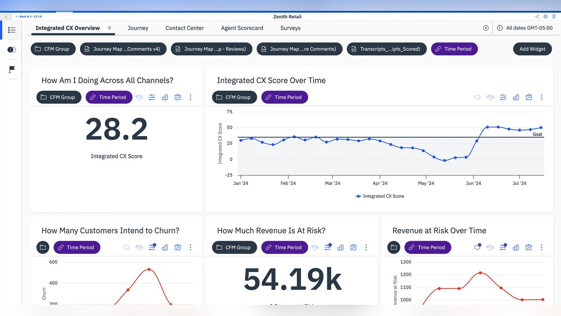This screenshot has height=316, width=561.
Task: Click bar chart icon in Revenue Is At Risk widget
Action: 340,247
